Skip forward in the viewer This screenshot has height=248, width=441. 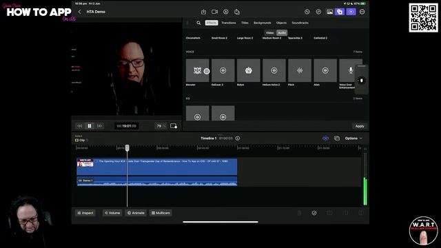pyautogui.click(x=100, y=126)
